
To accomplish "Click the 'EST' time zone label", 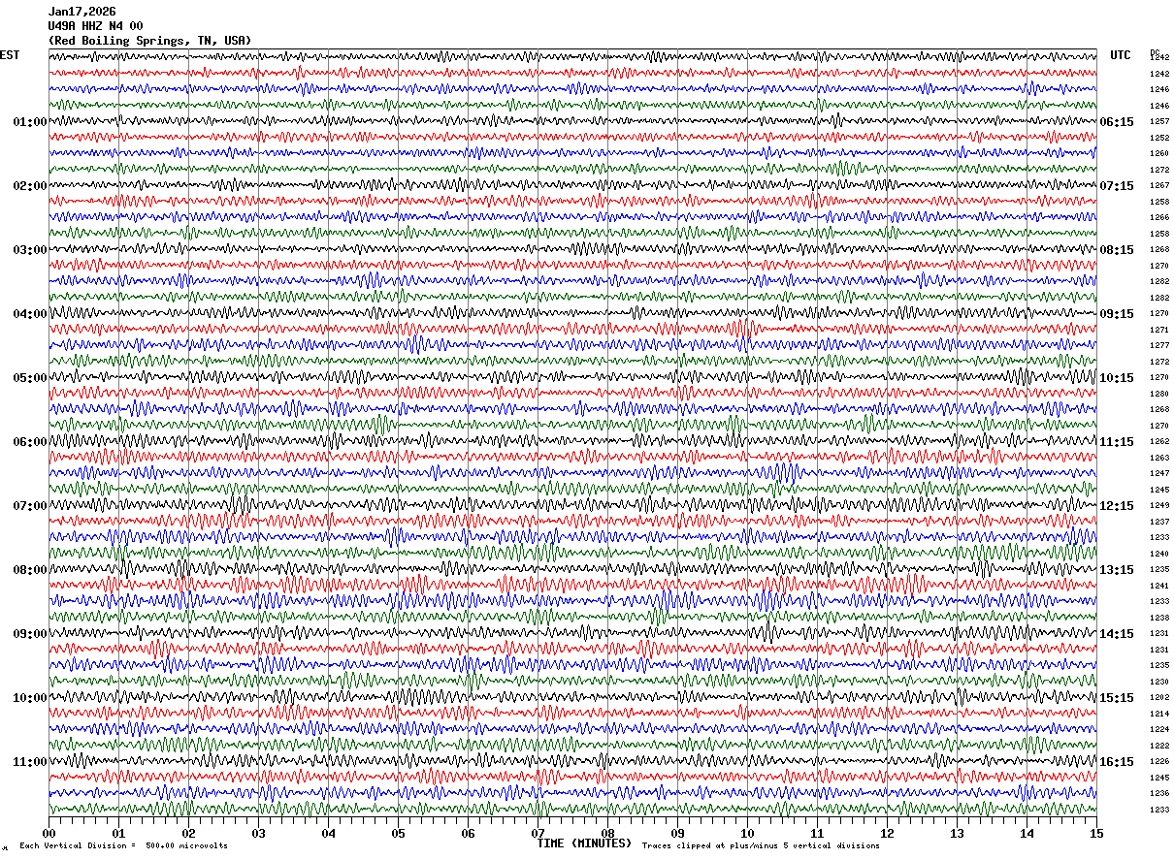I will coord(10,55).
